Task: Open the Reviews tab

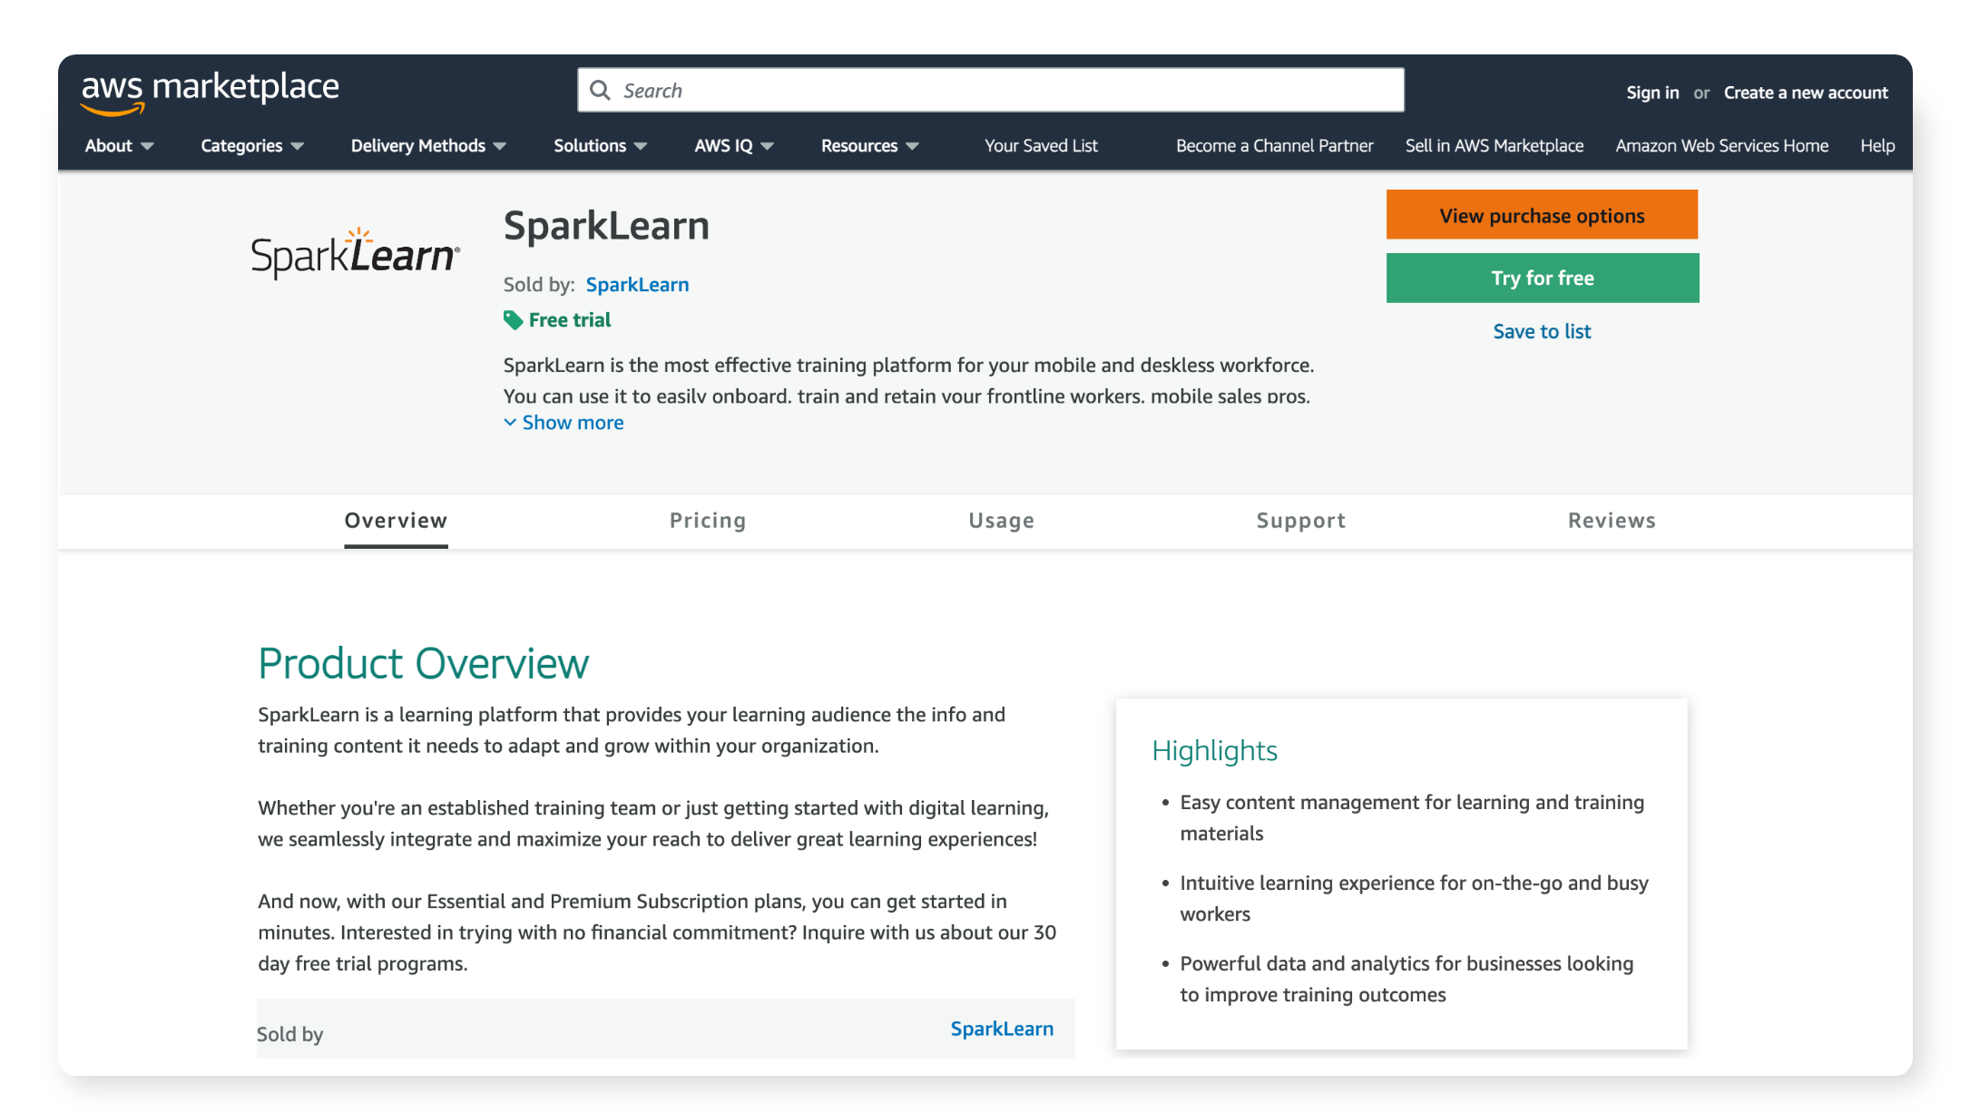Action: (x=1612, y=521)
